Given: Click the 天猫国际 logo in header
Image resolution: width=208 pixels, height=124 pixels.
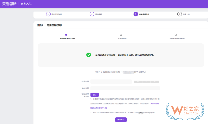Looking at the screenshot, I should tap(9, 4).
